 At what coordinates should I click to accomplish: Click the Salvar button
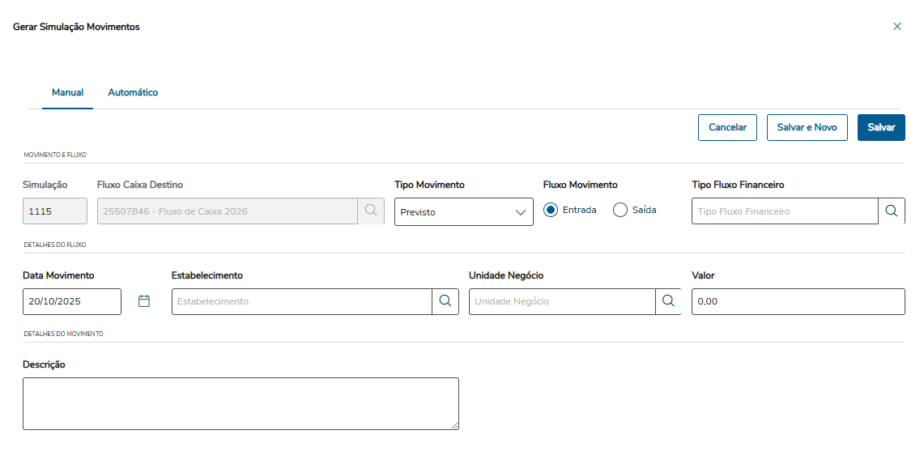881,127
